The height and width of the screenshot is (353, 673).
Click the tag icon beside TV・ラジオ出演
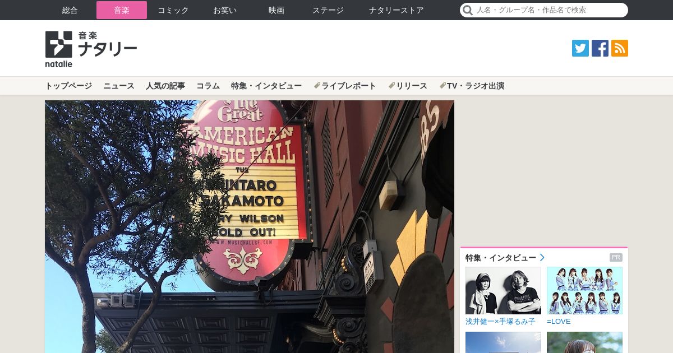coord(442,86)
